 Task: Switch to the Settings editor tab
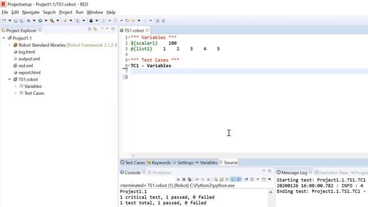point(183,162)
